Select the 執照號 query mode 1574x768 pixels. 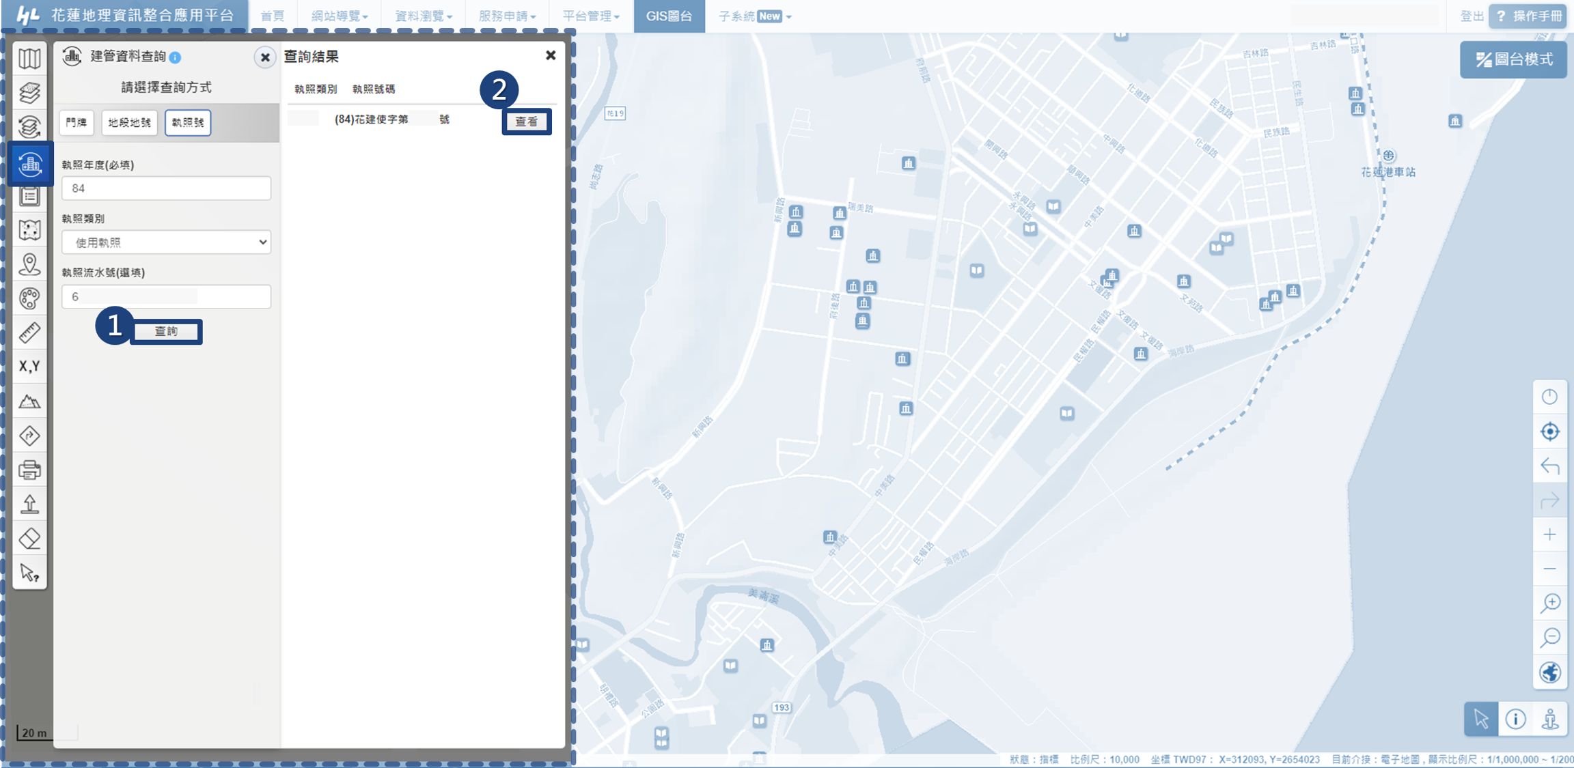[188, 123]
